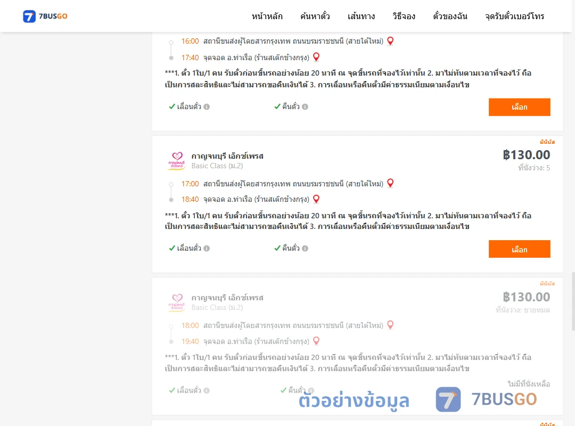Show map pin for 18:00 departure station
This screenshot has width=575, height=426.
[x=391, y=325]
